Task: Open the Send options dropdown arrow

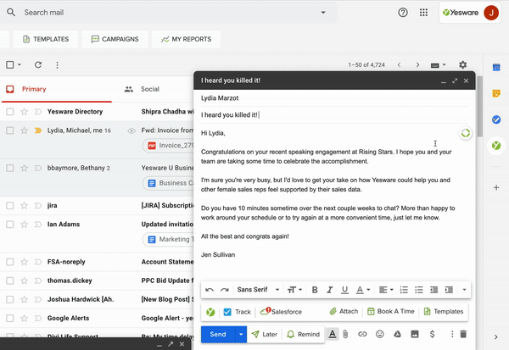Action: coord(242,335)
